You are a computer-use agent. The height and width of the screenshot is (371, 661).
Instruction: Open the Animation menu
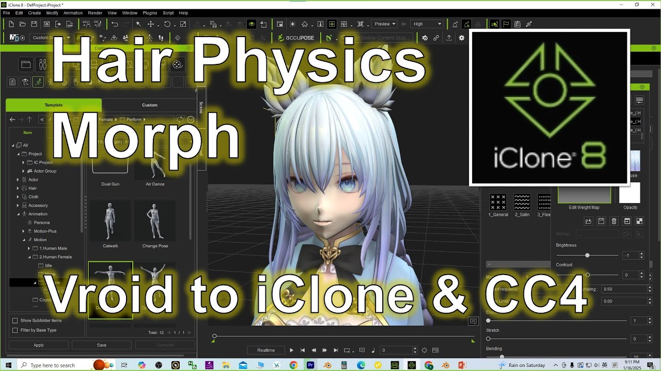click(x=73, y=13)
